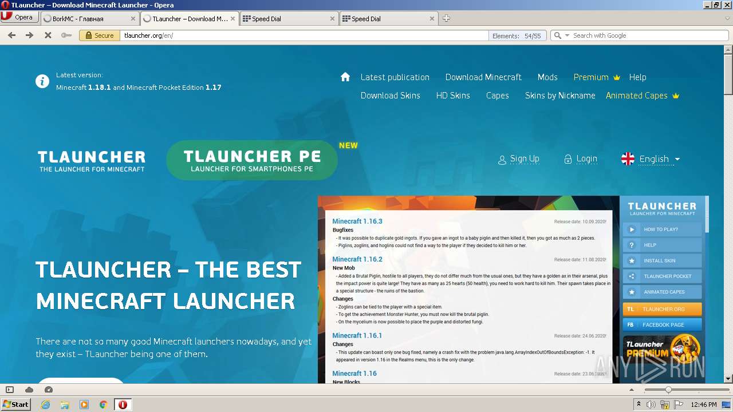Screen dimensions: 733x412
Task: Open volume control in system tray
Action: 651,405
